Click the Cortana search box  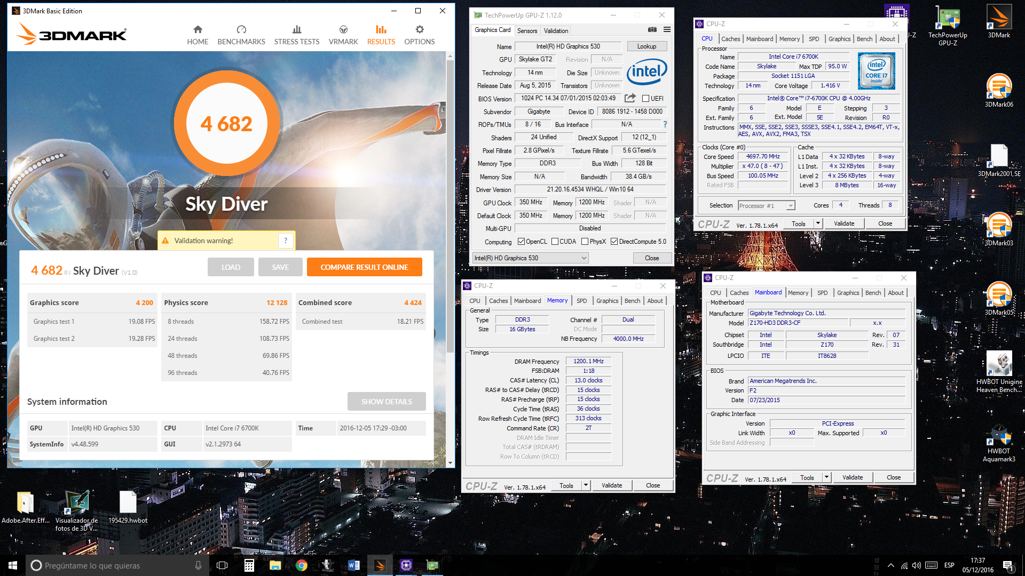click(117, 565)
